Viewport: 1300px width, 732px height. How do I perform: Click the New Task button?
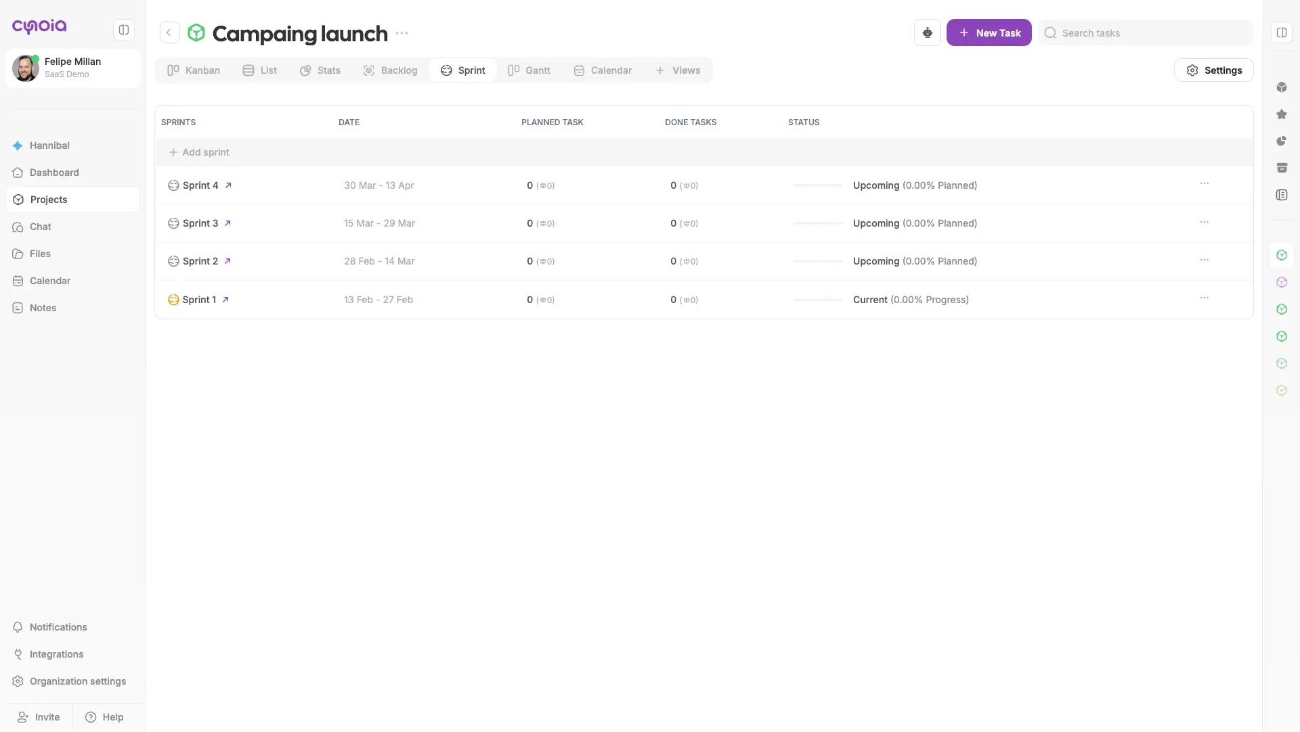[x=989, y=32]
